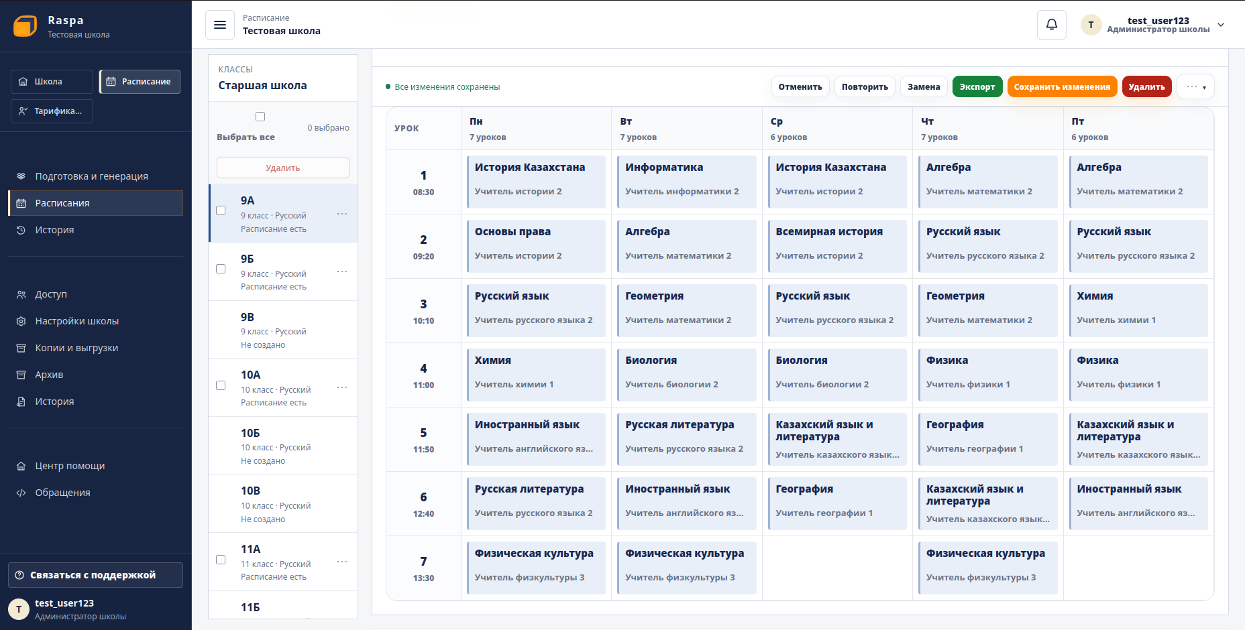This screenshot has height=630, width=1245.
Task: Open more options ellipsis for class 9А
Action: coord(342,214)
